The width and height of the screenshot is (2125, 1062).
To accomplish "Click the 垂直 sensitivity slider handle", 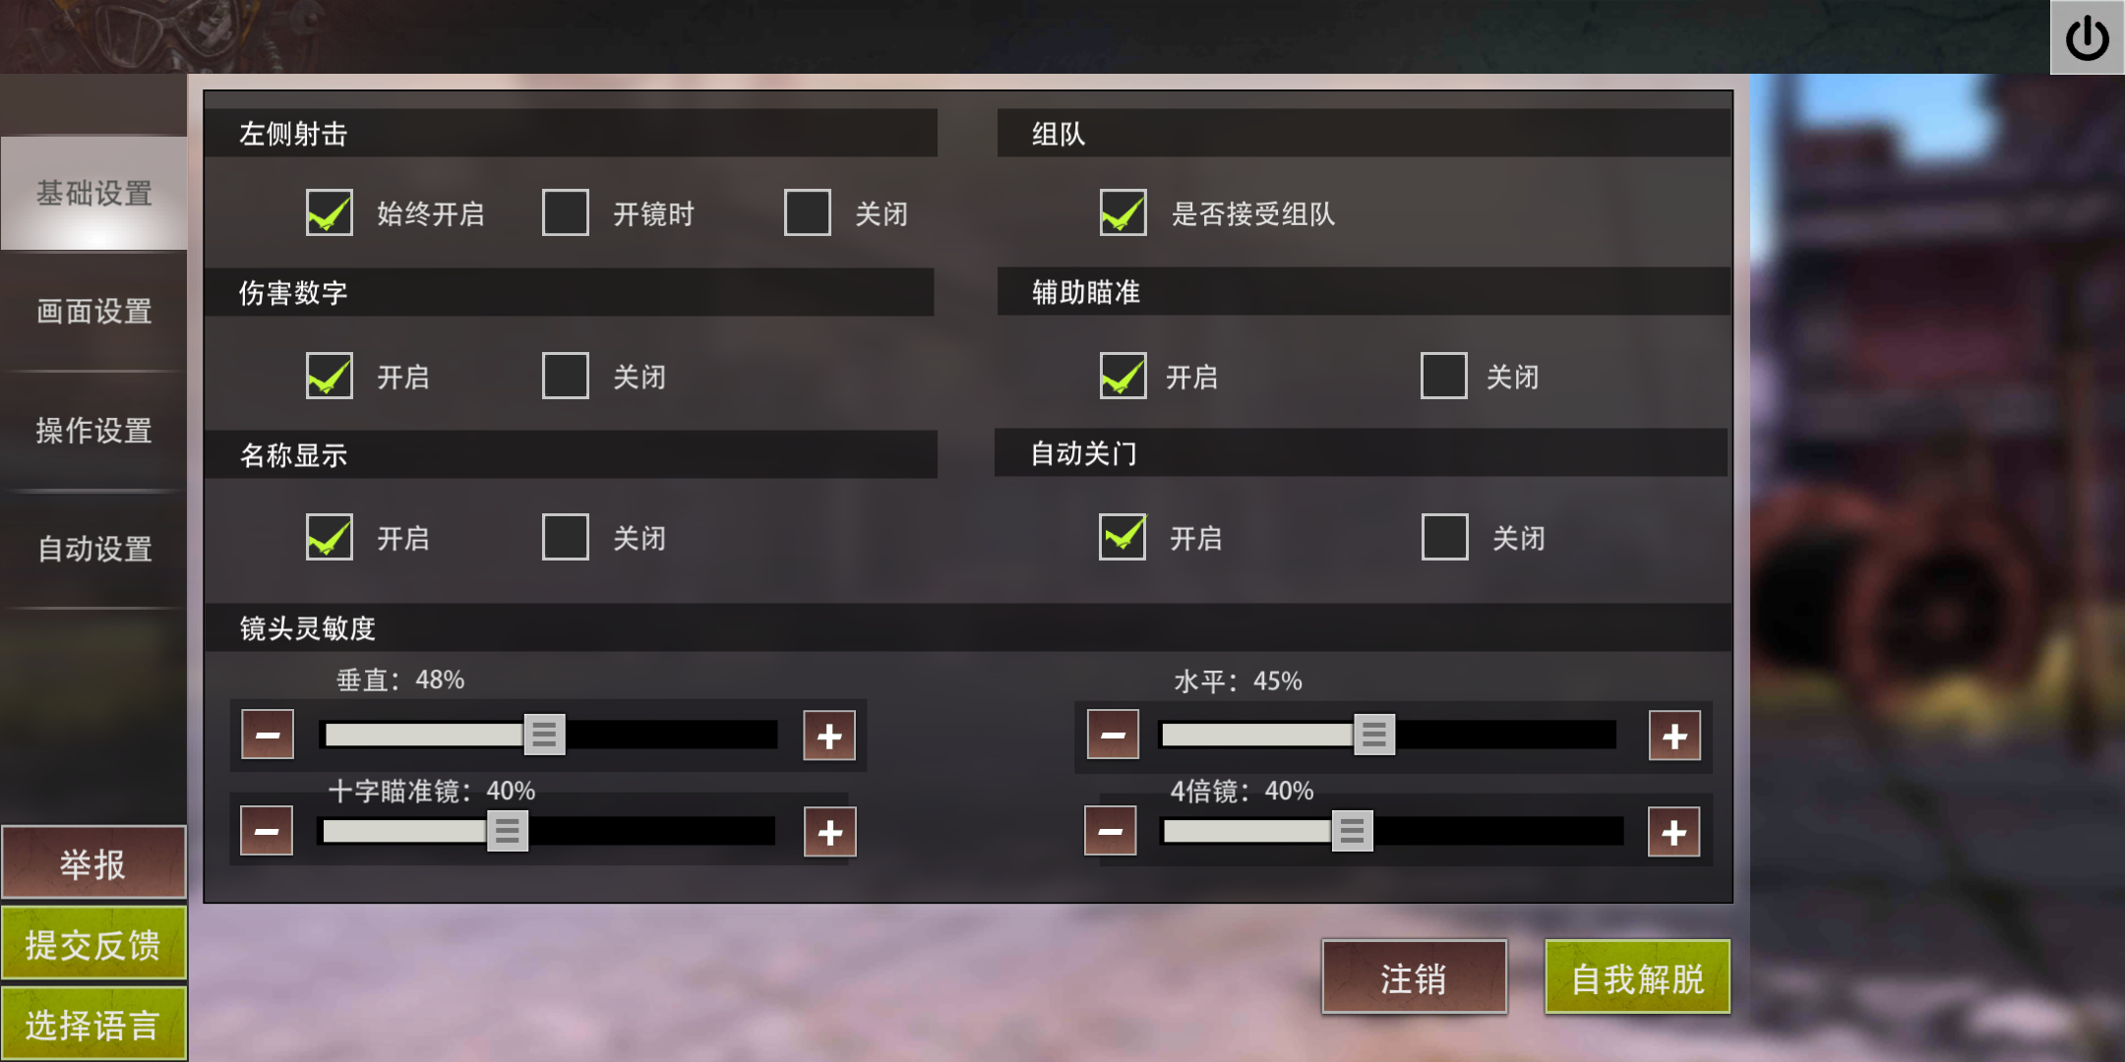I will click(544, 735).
